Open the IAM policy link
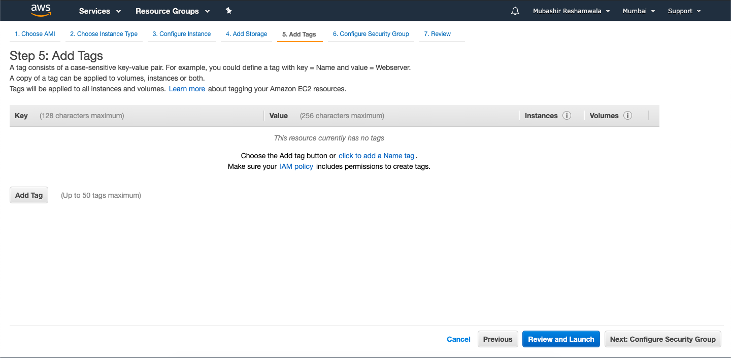 point(296,166)
